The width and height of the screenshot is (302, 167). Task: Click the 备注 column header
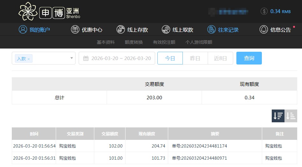[x=279, y=133]
